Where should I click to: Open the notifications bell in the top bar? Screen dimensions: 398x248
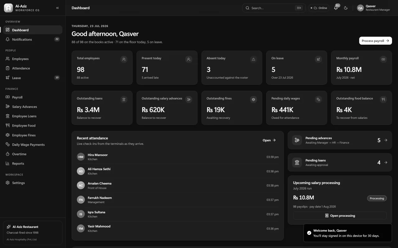(x=336, y=8)
